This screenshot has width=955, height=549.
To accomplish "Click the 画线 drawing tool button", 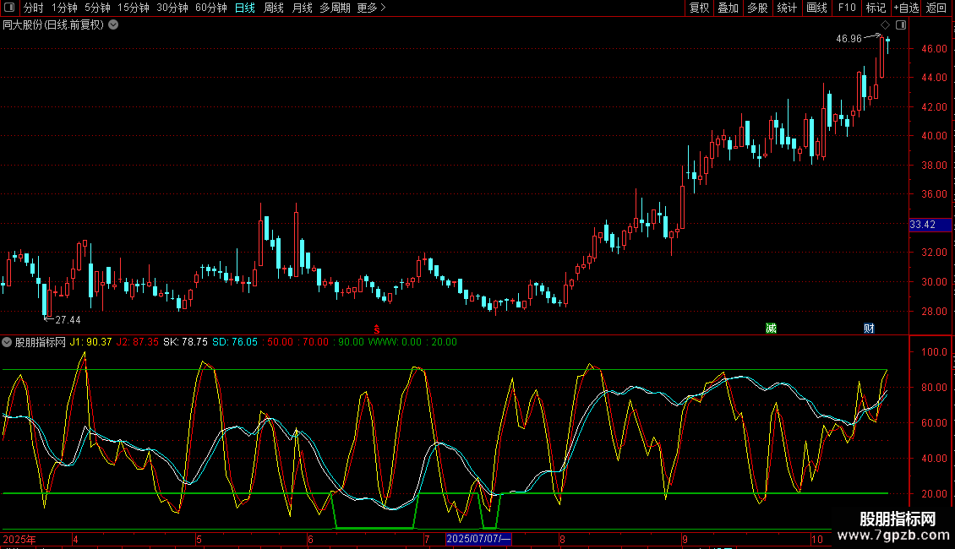I will [x=816, y=8].
